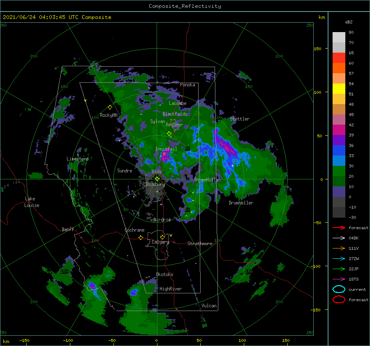This screenshot has height=346, width=370.
Task: Click the green 22JP arrow icon
Action: (339, 269)
